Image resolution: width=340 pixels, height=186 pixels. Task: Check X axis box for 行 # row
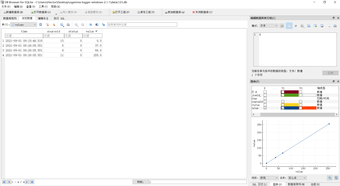265,92
